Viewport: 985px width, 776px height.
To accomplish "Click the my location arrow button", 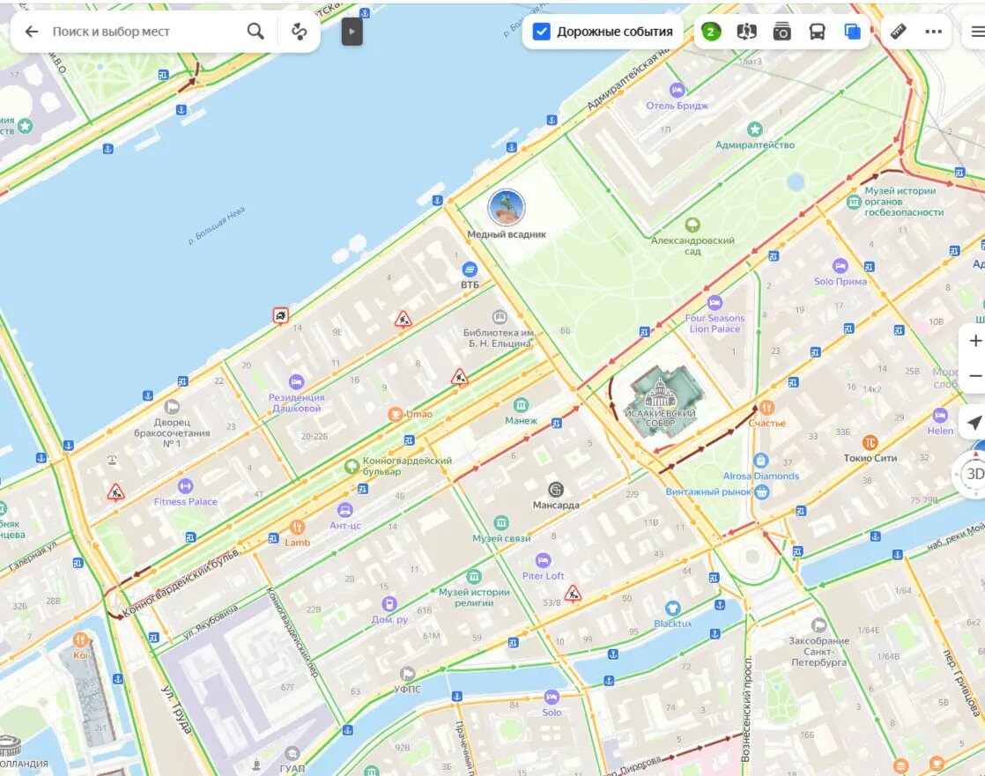I will [974, 423].
